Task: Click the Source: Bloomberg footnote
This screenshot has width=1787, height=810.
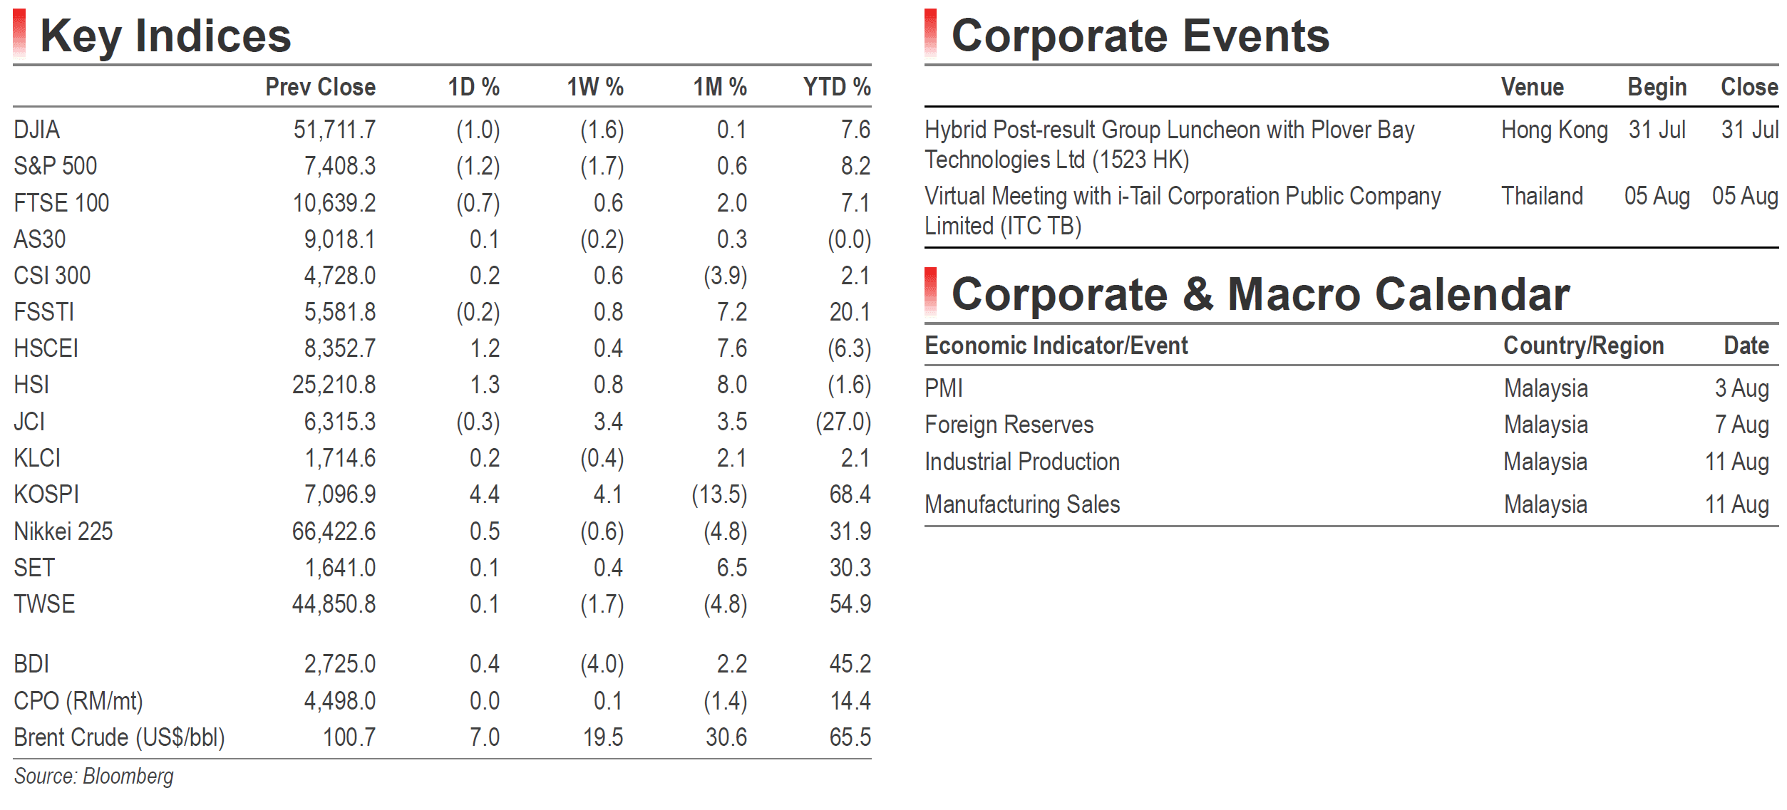Action: coord(93,777)
